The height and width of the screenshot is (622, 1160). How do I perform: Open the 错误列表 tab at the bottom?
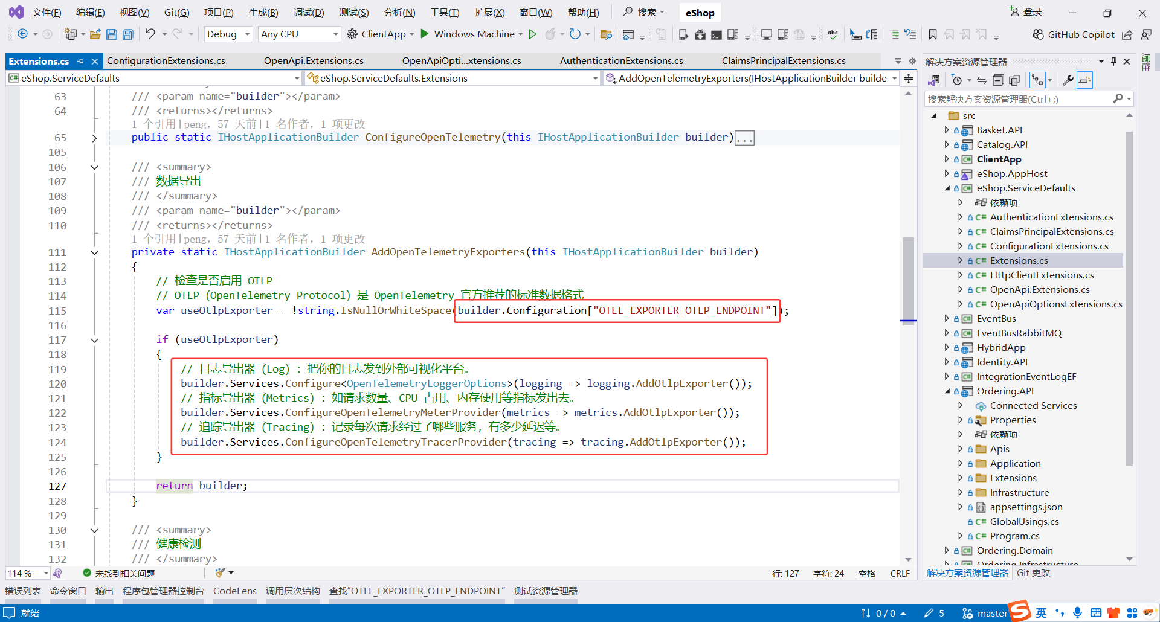pos(23,591)
